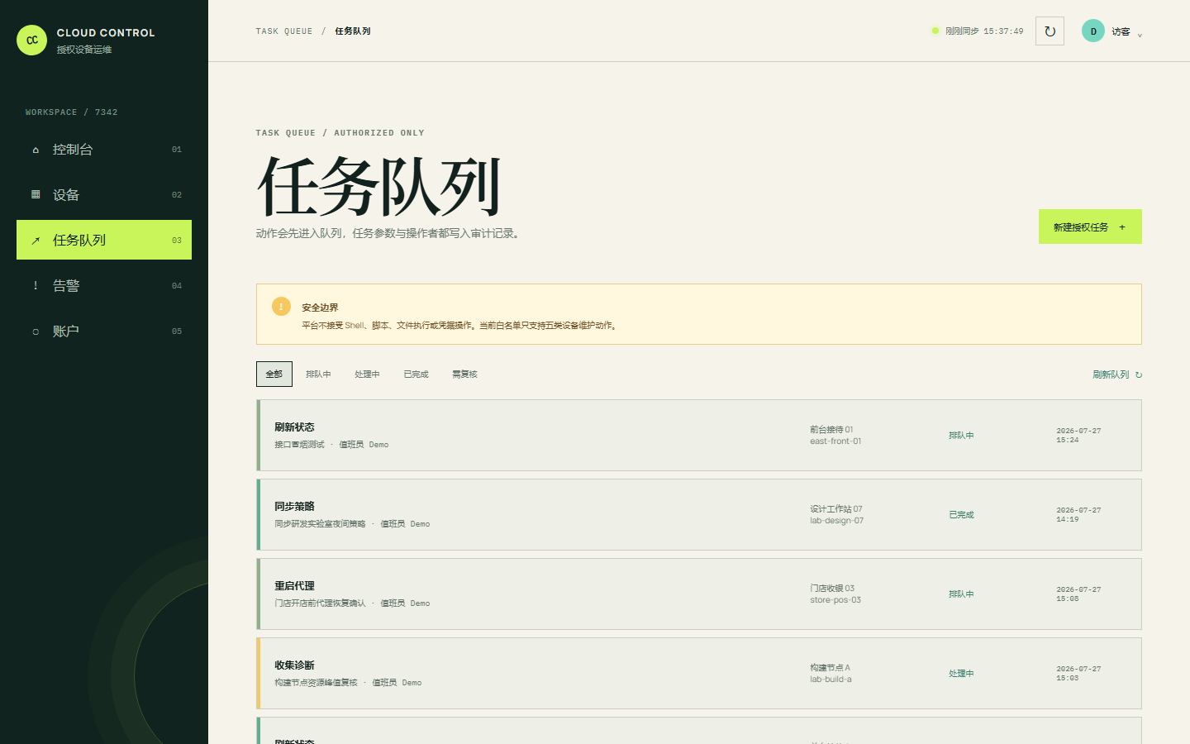Switch to the 需复核 filter tab
This screenshot has width=1190, height=744.
point(464,374)
